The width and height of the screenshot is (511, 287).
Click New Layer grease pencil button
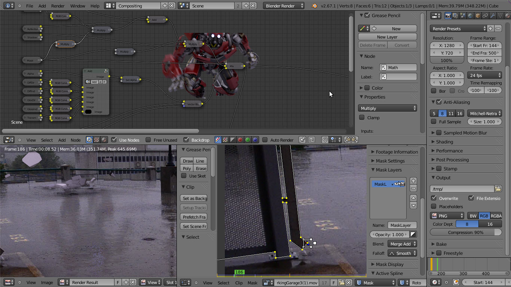pos(387,37)
